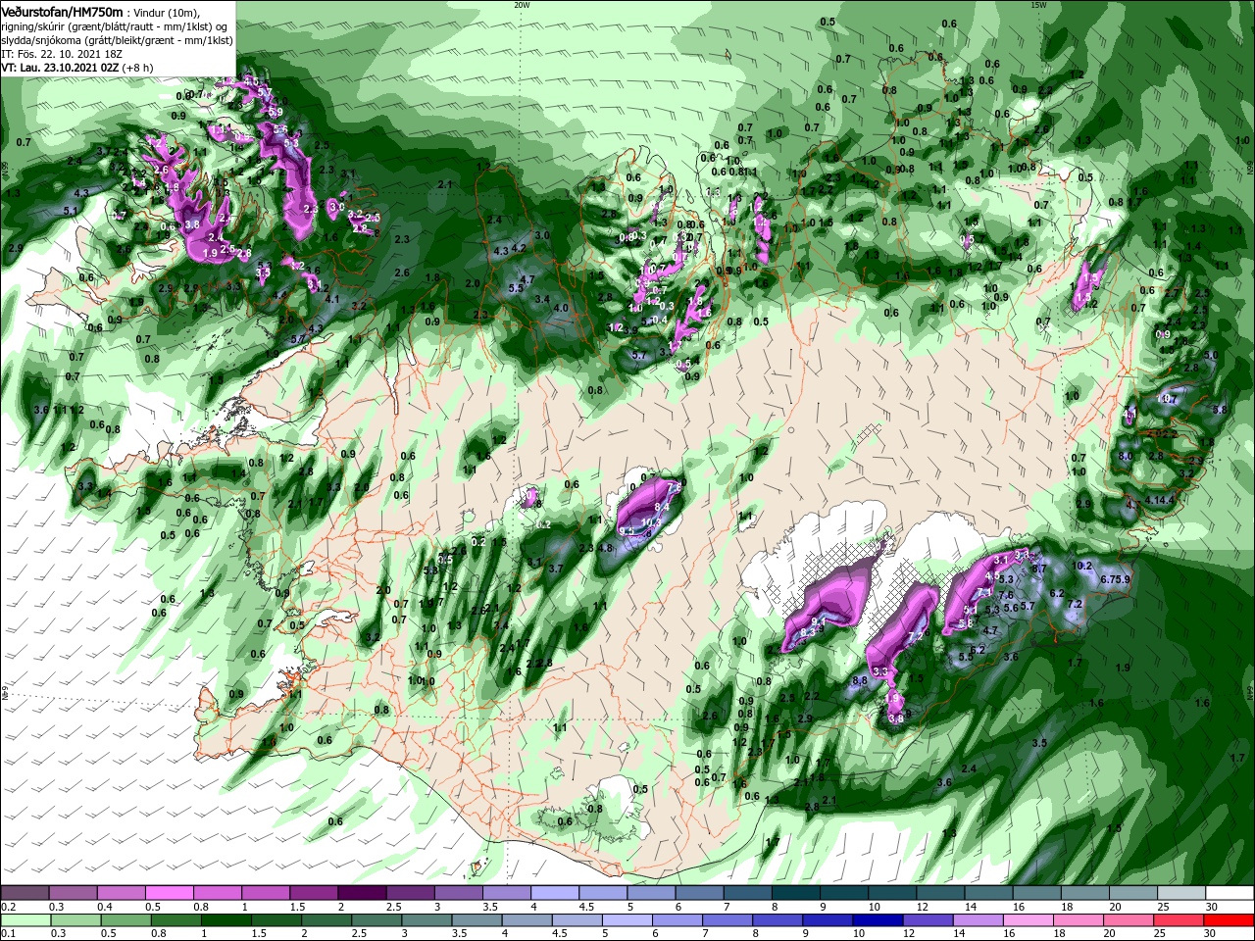
Task: Select the 'rigning/skúrir' legend description line
Action: coord(116,25)
